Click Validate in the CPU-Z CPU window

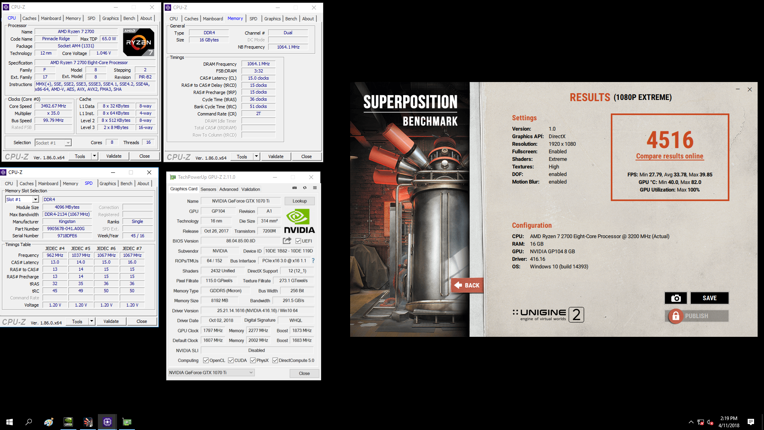pos(114,156)
